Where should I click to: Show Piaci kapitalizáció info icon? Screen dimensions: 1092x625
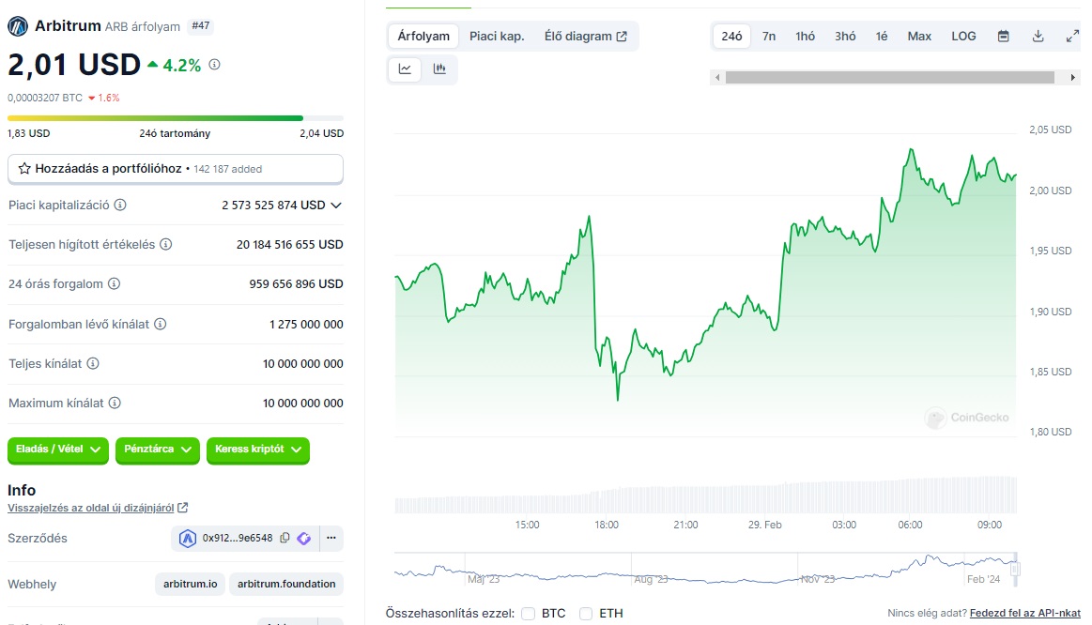click(120, 205)
